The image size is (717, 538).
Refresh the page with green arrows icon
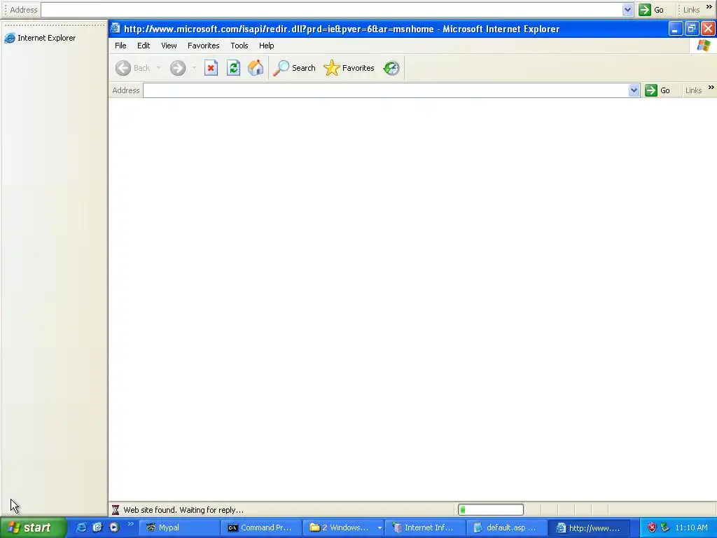pyautogui.click(x=233, y=68)
